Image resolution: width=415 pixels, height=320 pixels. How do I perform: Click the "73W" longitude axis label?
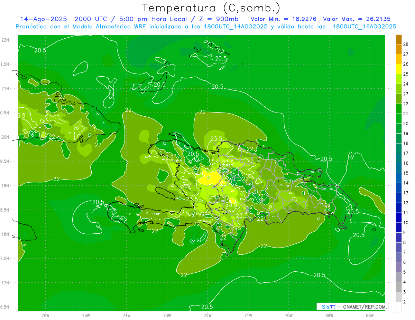click(167, 315)
